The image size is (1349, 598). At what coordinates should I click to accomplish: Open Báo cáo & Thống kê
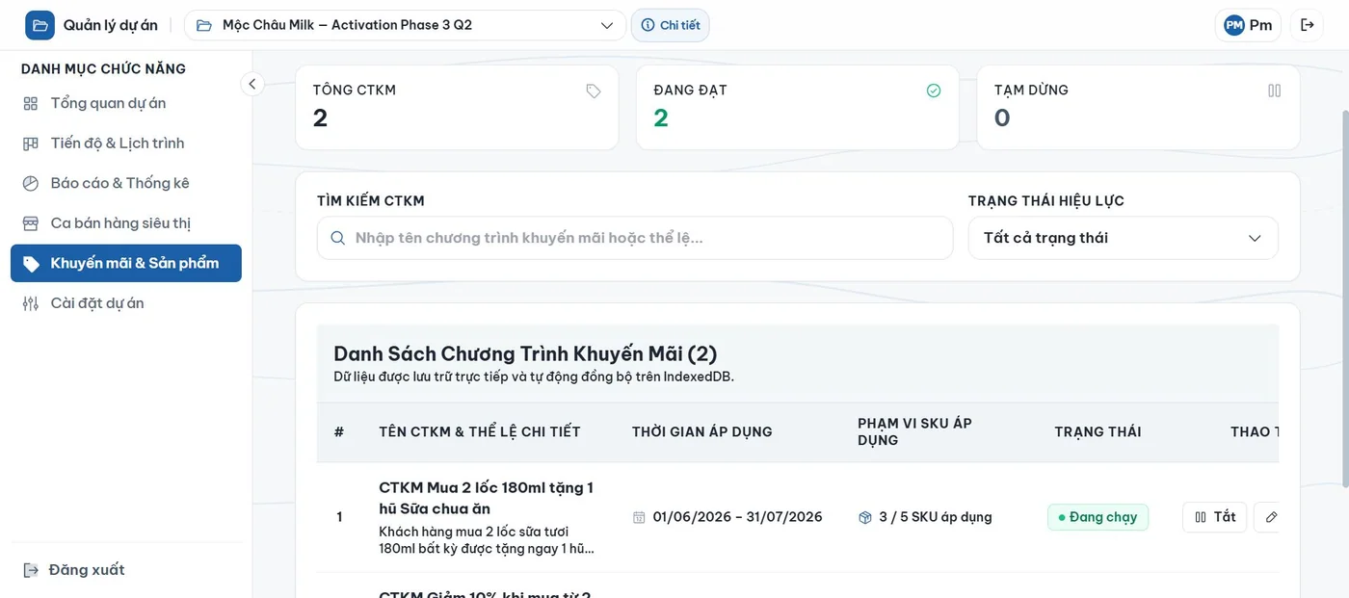click(126, 183)
